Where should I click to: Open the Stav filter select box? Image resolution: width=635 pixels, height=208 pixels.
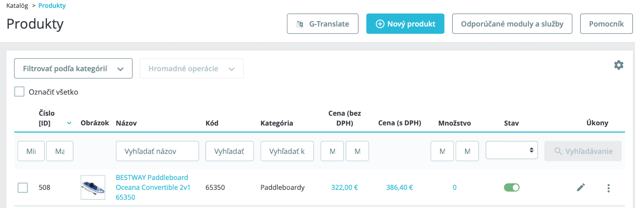(511, 150)
